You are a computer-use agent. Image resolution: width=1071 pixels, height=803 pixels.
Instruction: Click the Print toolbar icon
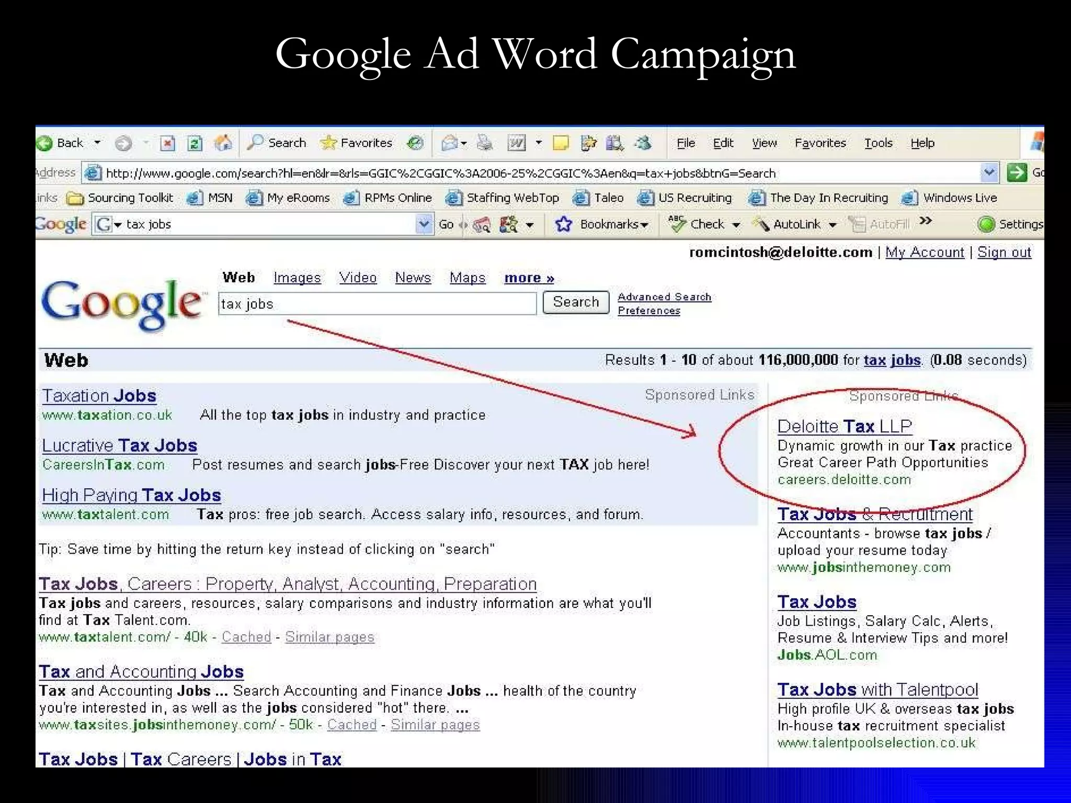pos(485,143)
